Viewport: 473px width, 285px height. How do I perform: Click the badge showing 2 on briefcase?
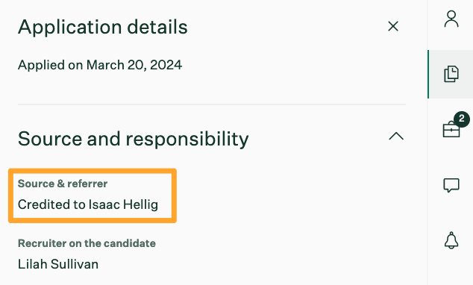[x=462, y=119]
